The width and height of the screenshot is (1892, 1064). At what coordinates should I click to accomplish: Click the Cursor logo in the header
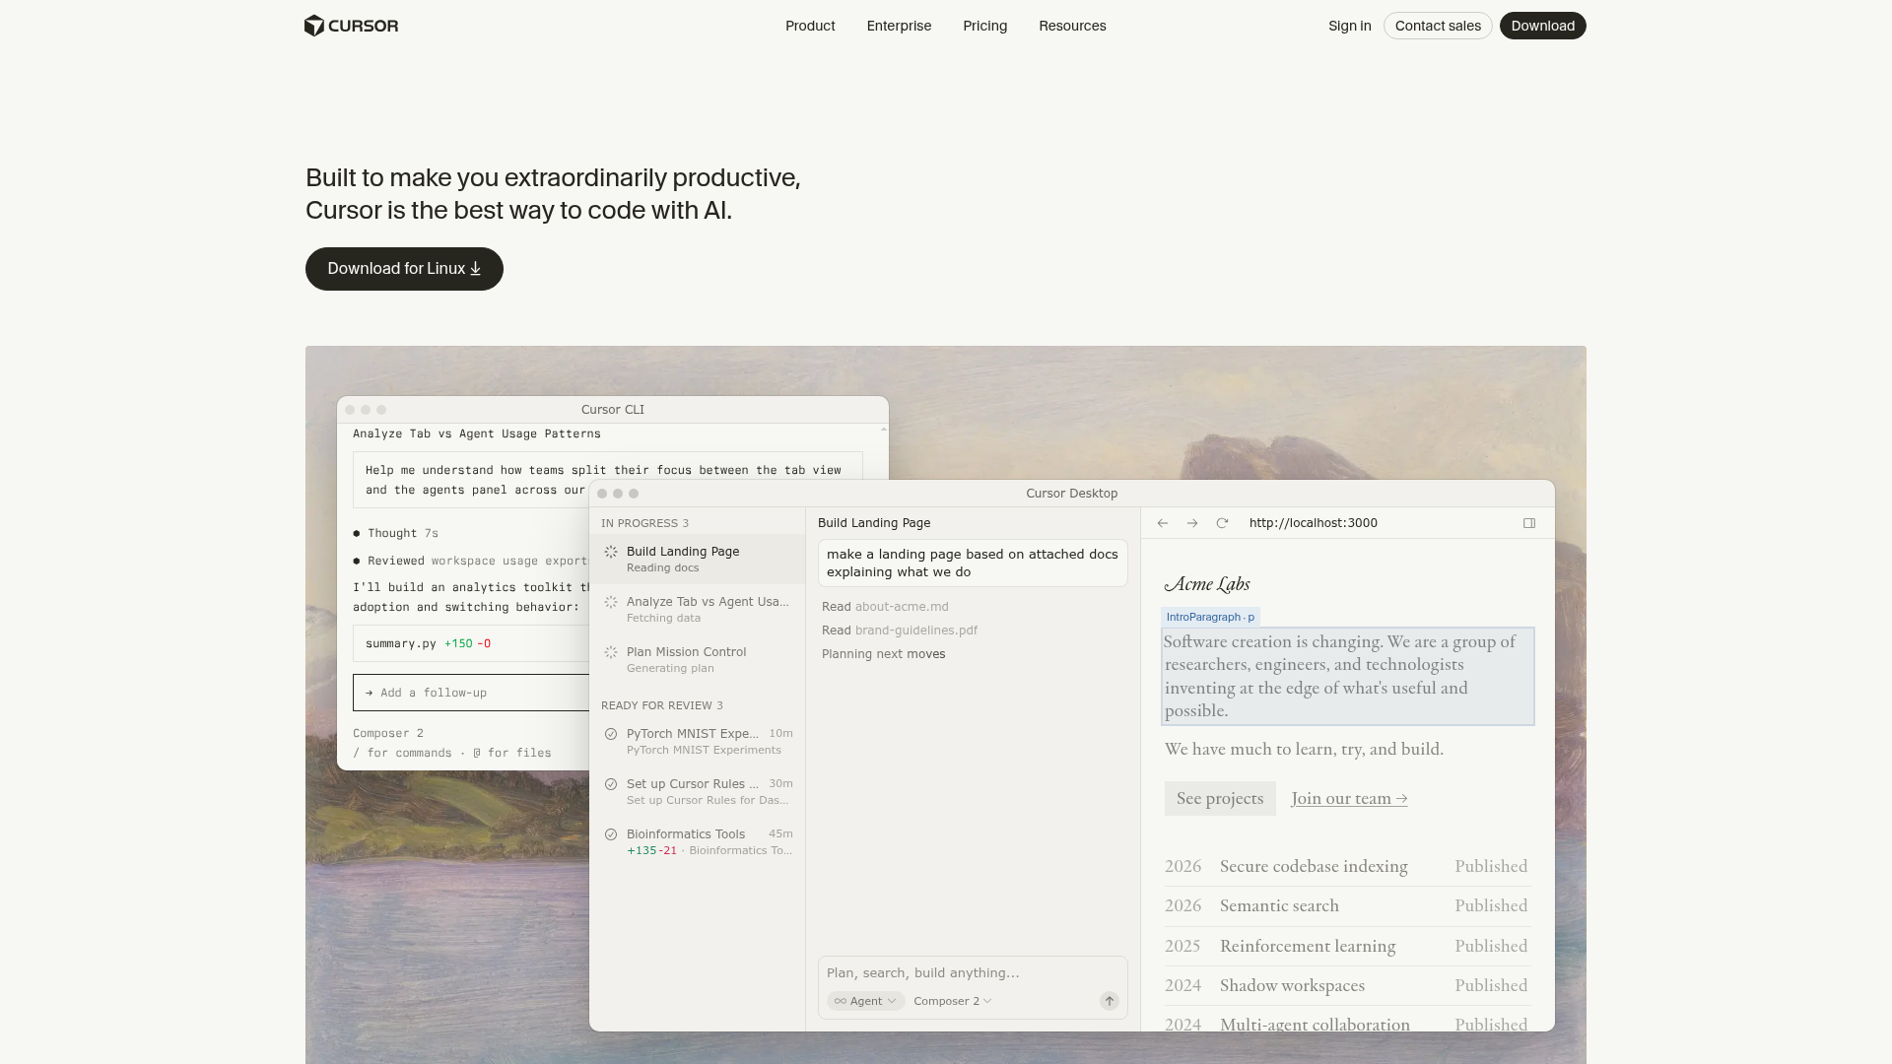pyautogui.click(x=352, y=26)
